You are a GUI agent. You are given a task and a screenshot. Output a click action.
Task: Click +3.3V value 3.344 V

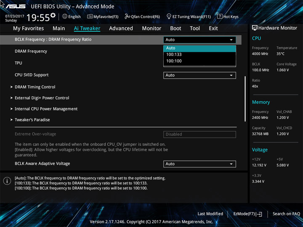pyautogui.click(x=258, y=182)
